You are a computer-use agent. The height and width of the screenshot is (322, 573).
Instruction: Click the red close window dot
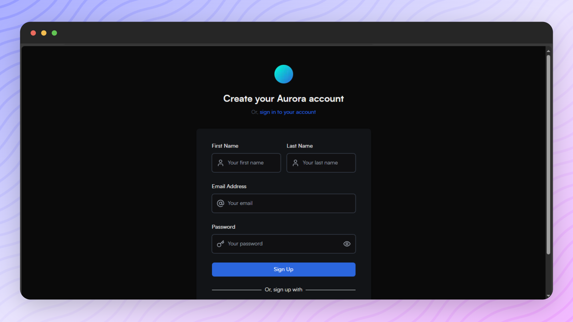tap(33, 33)
